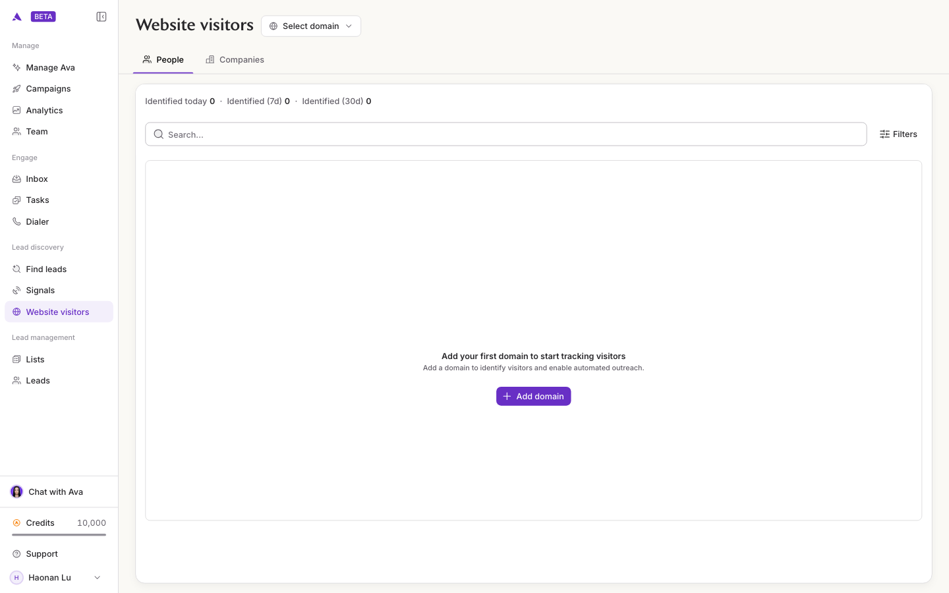Viewport: 949px width, 593px height.
Task: Open the Tasks icon in sidebar
Action: pos(16,200)
